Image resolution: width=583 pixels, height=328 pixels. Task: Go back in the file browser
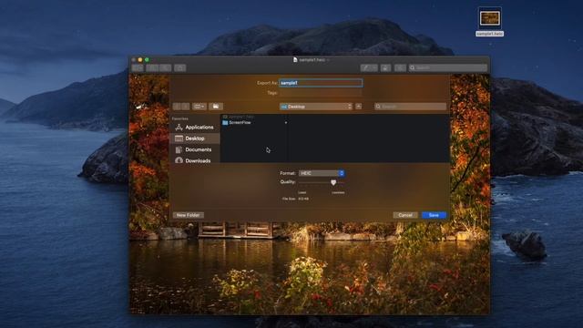pos(177,107)
